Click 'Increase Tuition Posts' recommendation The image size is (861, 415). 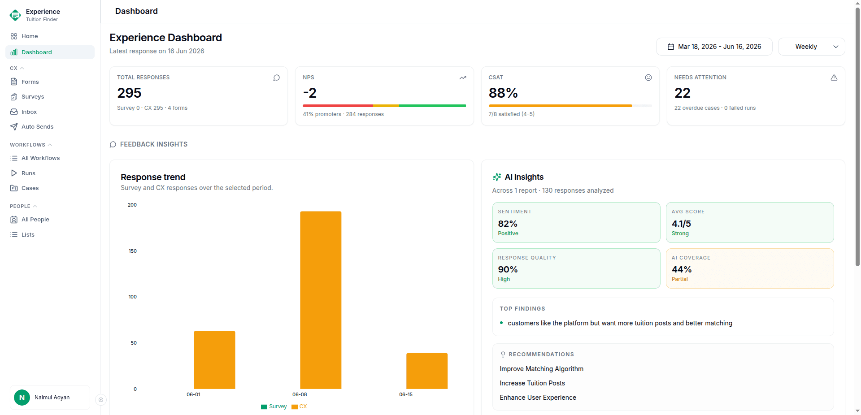[532, 383]
